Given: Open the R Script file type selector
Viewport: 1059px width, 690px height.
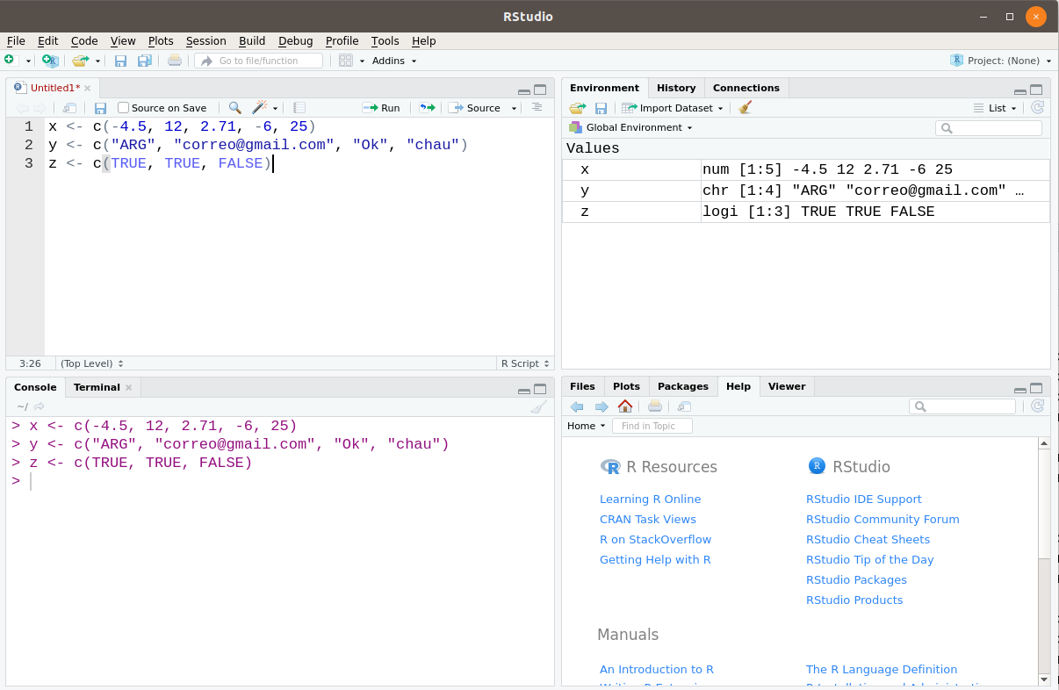Looking at the screenshot, I should pyautogui.click(x=524, y=363).
